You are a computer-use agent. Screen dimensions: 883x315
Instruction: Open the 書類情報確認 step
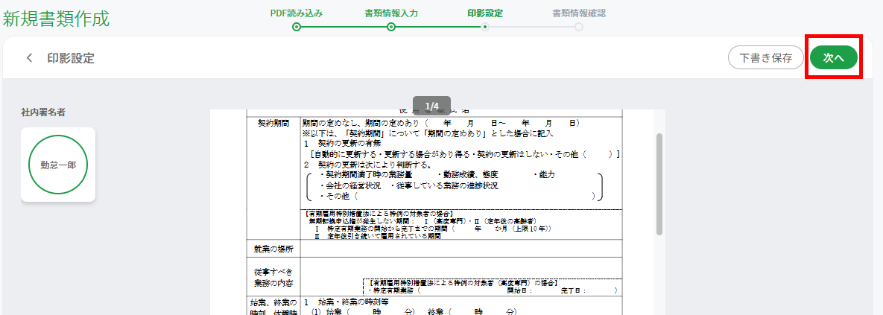point(579,13)
